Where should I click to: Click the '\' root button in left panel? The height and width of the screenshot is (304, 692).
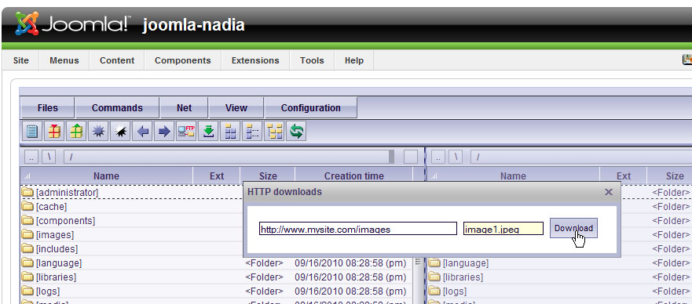pos(49,157)
